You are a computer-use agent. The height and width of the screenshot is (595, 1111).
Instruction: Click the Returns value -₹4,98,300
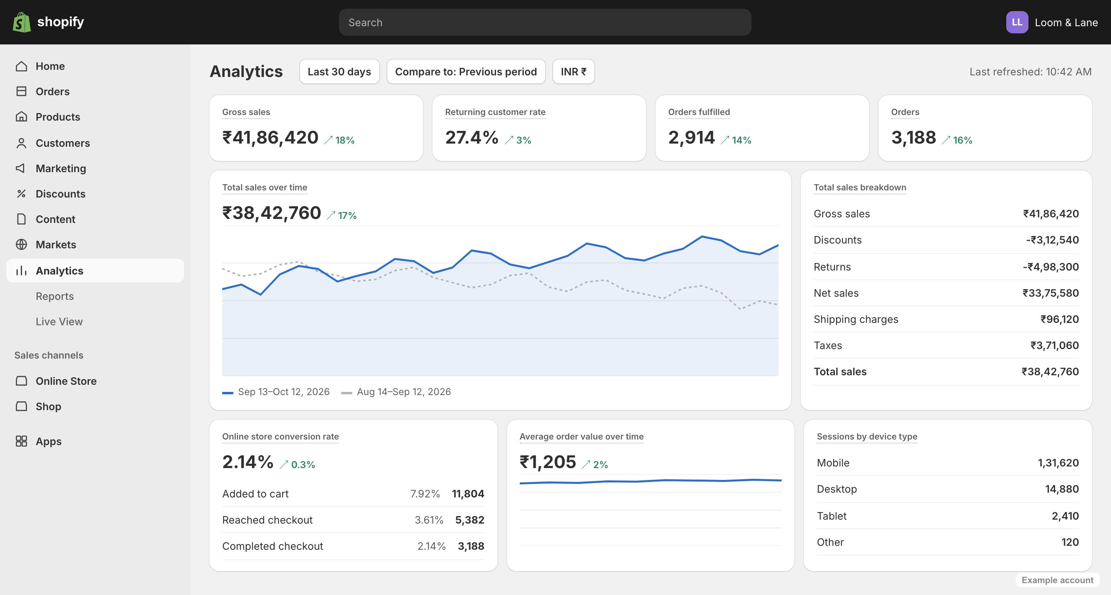tap(1051, 267)
